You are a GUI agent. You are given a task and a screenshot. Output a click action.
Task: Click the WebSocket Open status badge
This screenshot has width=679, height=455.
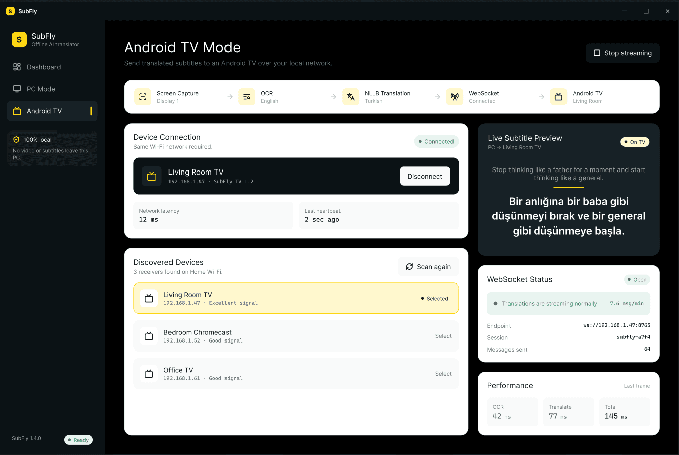(637, 280)
